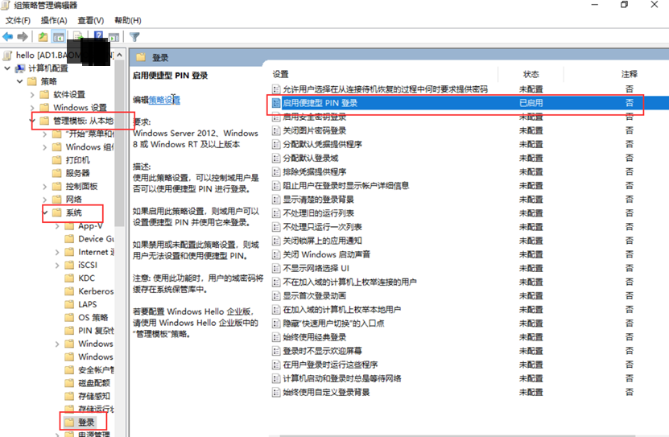Click the Forward arrow toolbar icon

[23, 37]
